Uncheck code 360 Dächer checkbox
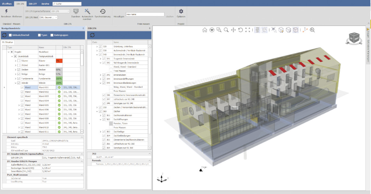 [x=100, y=112]
